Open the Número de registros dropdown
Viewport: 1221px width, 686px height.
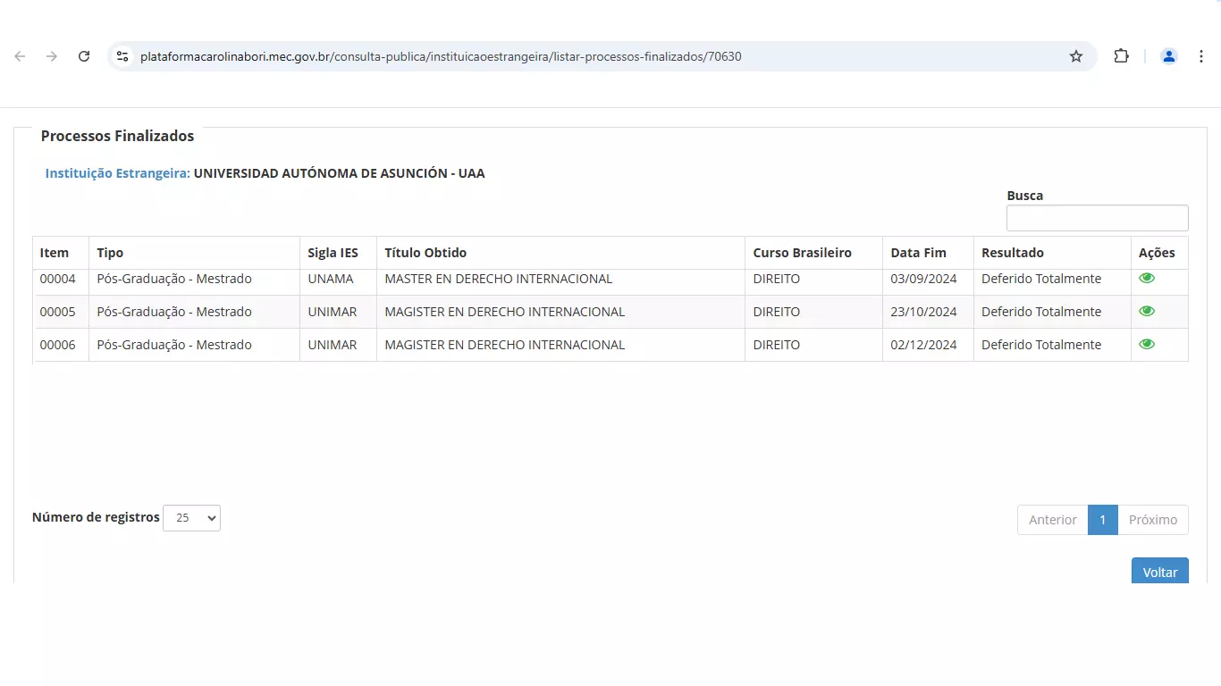(191, 518)
